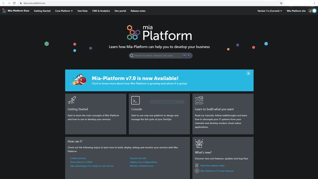Click the large mia Platform hexagon logo
The image size is (318, 179).
[x=134, y=32]
